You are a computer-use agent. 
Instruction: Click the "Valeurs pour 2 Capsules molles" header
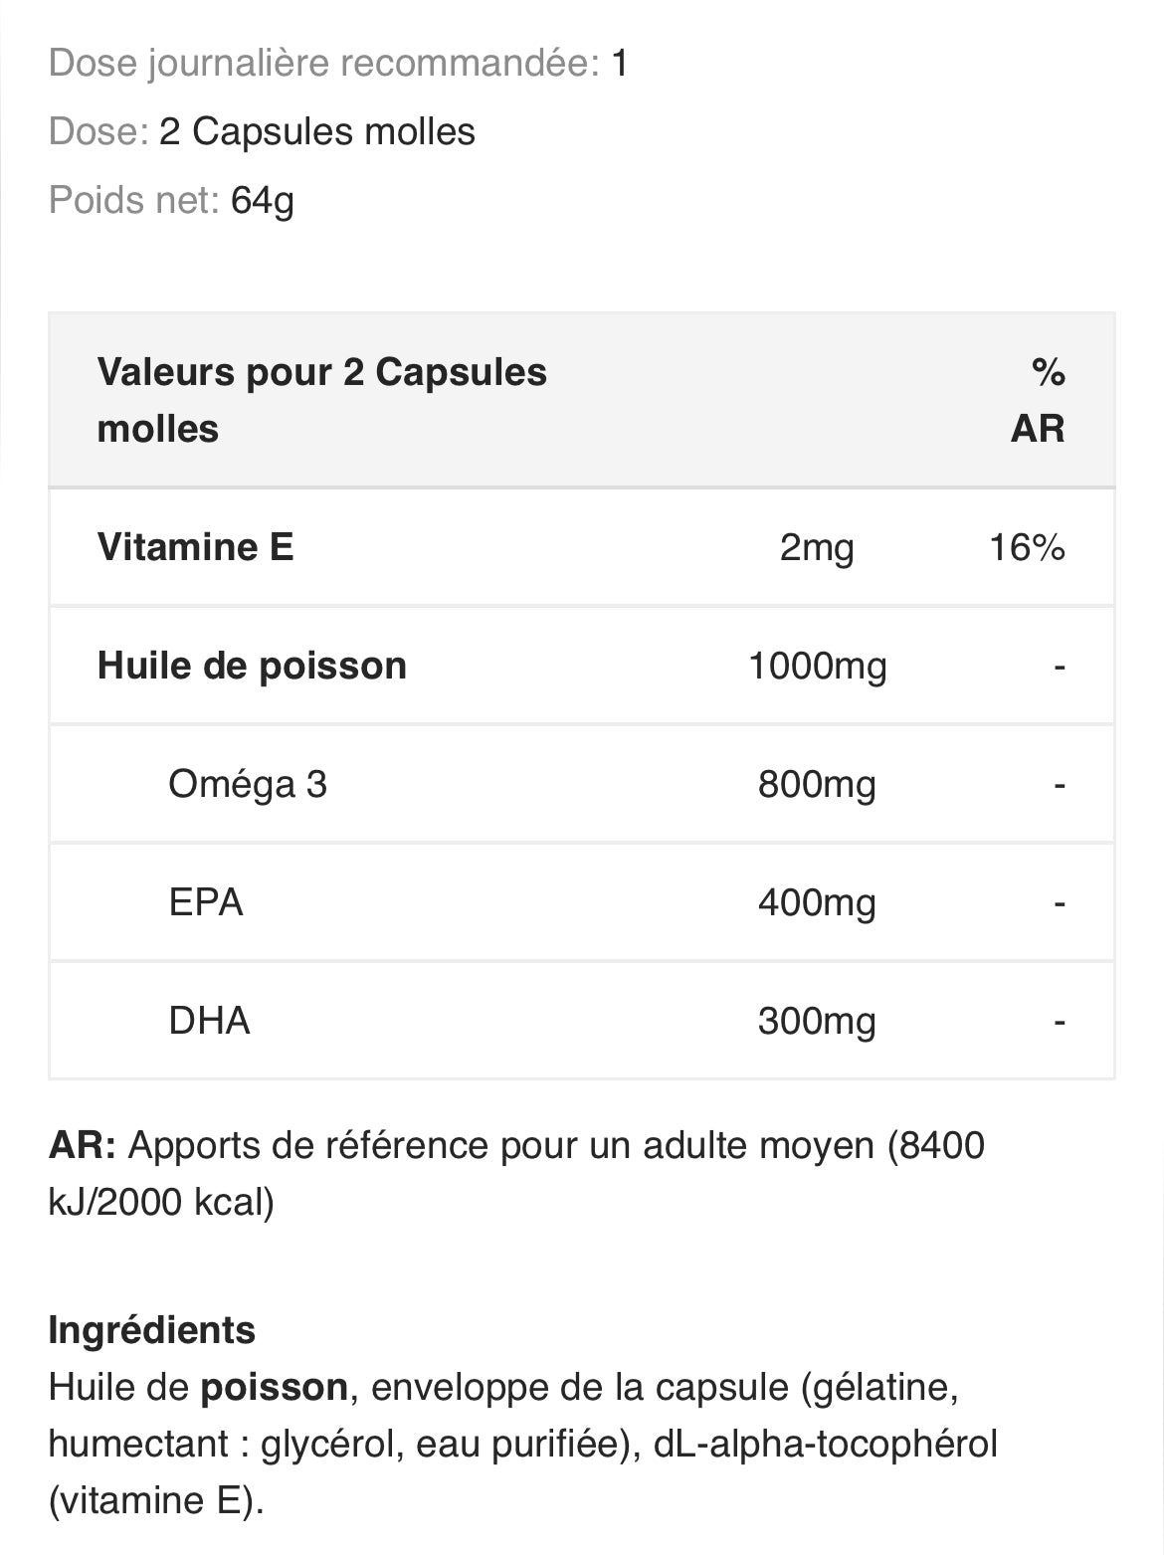point(321,400)
